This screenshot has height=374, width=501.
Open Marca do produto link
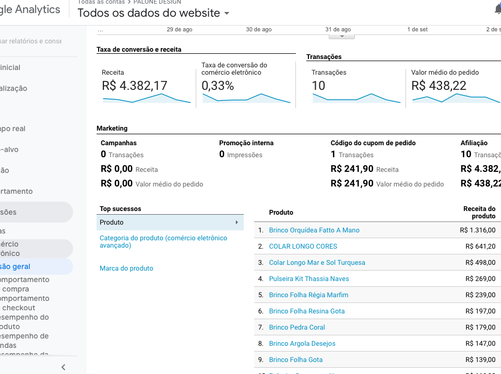pos(126,268)
